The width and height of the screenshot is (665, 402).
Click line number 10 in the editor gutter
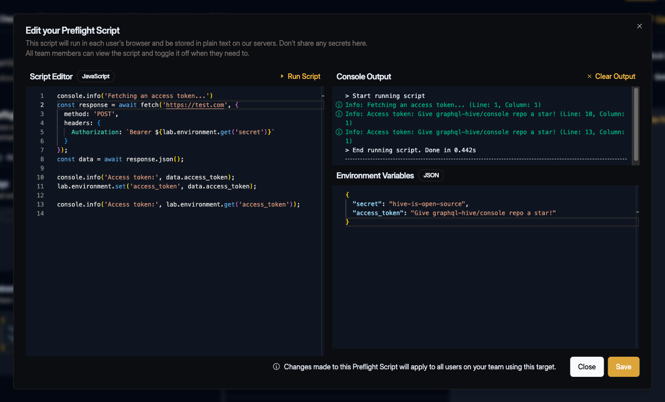(x=40, y=177)
